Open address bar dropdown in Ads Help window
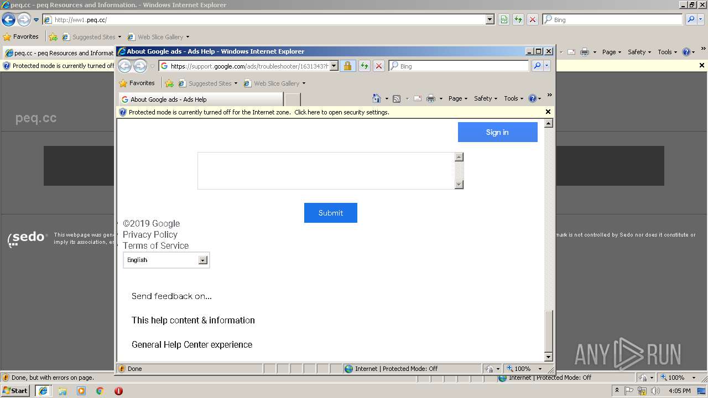This screenshot has width=708, height=398. [x=334, y=66]
